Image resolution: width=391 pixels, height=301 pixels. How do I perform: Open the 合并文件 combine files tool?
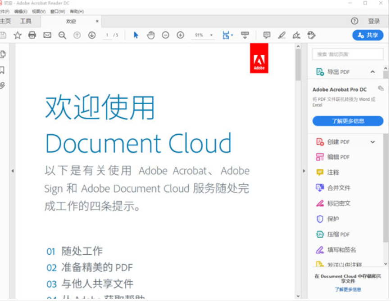333,188
